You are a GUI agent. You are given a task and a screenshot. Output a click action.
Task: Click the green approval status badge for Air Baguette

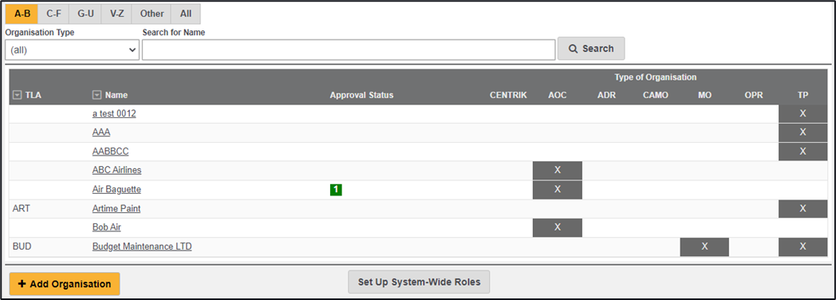336,189
